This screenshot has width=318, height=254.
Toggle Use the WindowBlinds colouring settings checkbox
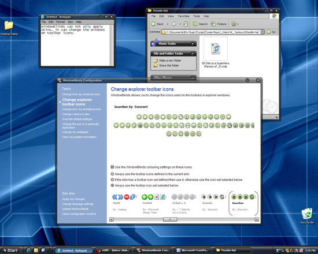(x=112, y=167)
